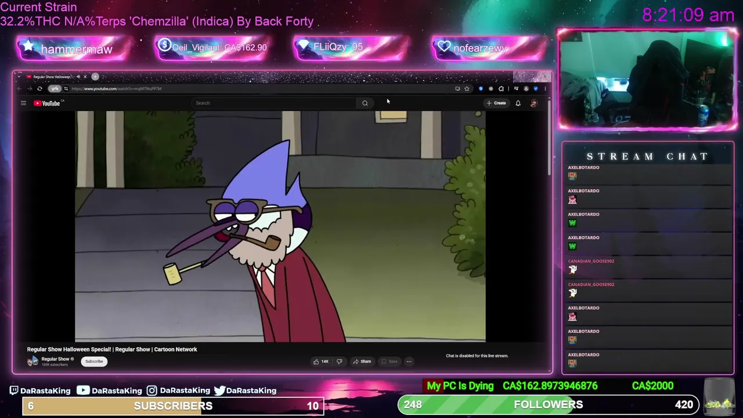
Task: Open the browser extensions puzzle icon
Action: click(501, 89)
